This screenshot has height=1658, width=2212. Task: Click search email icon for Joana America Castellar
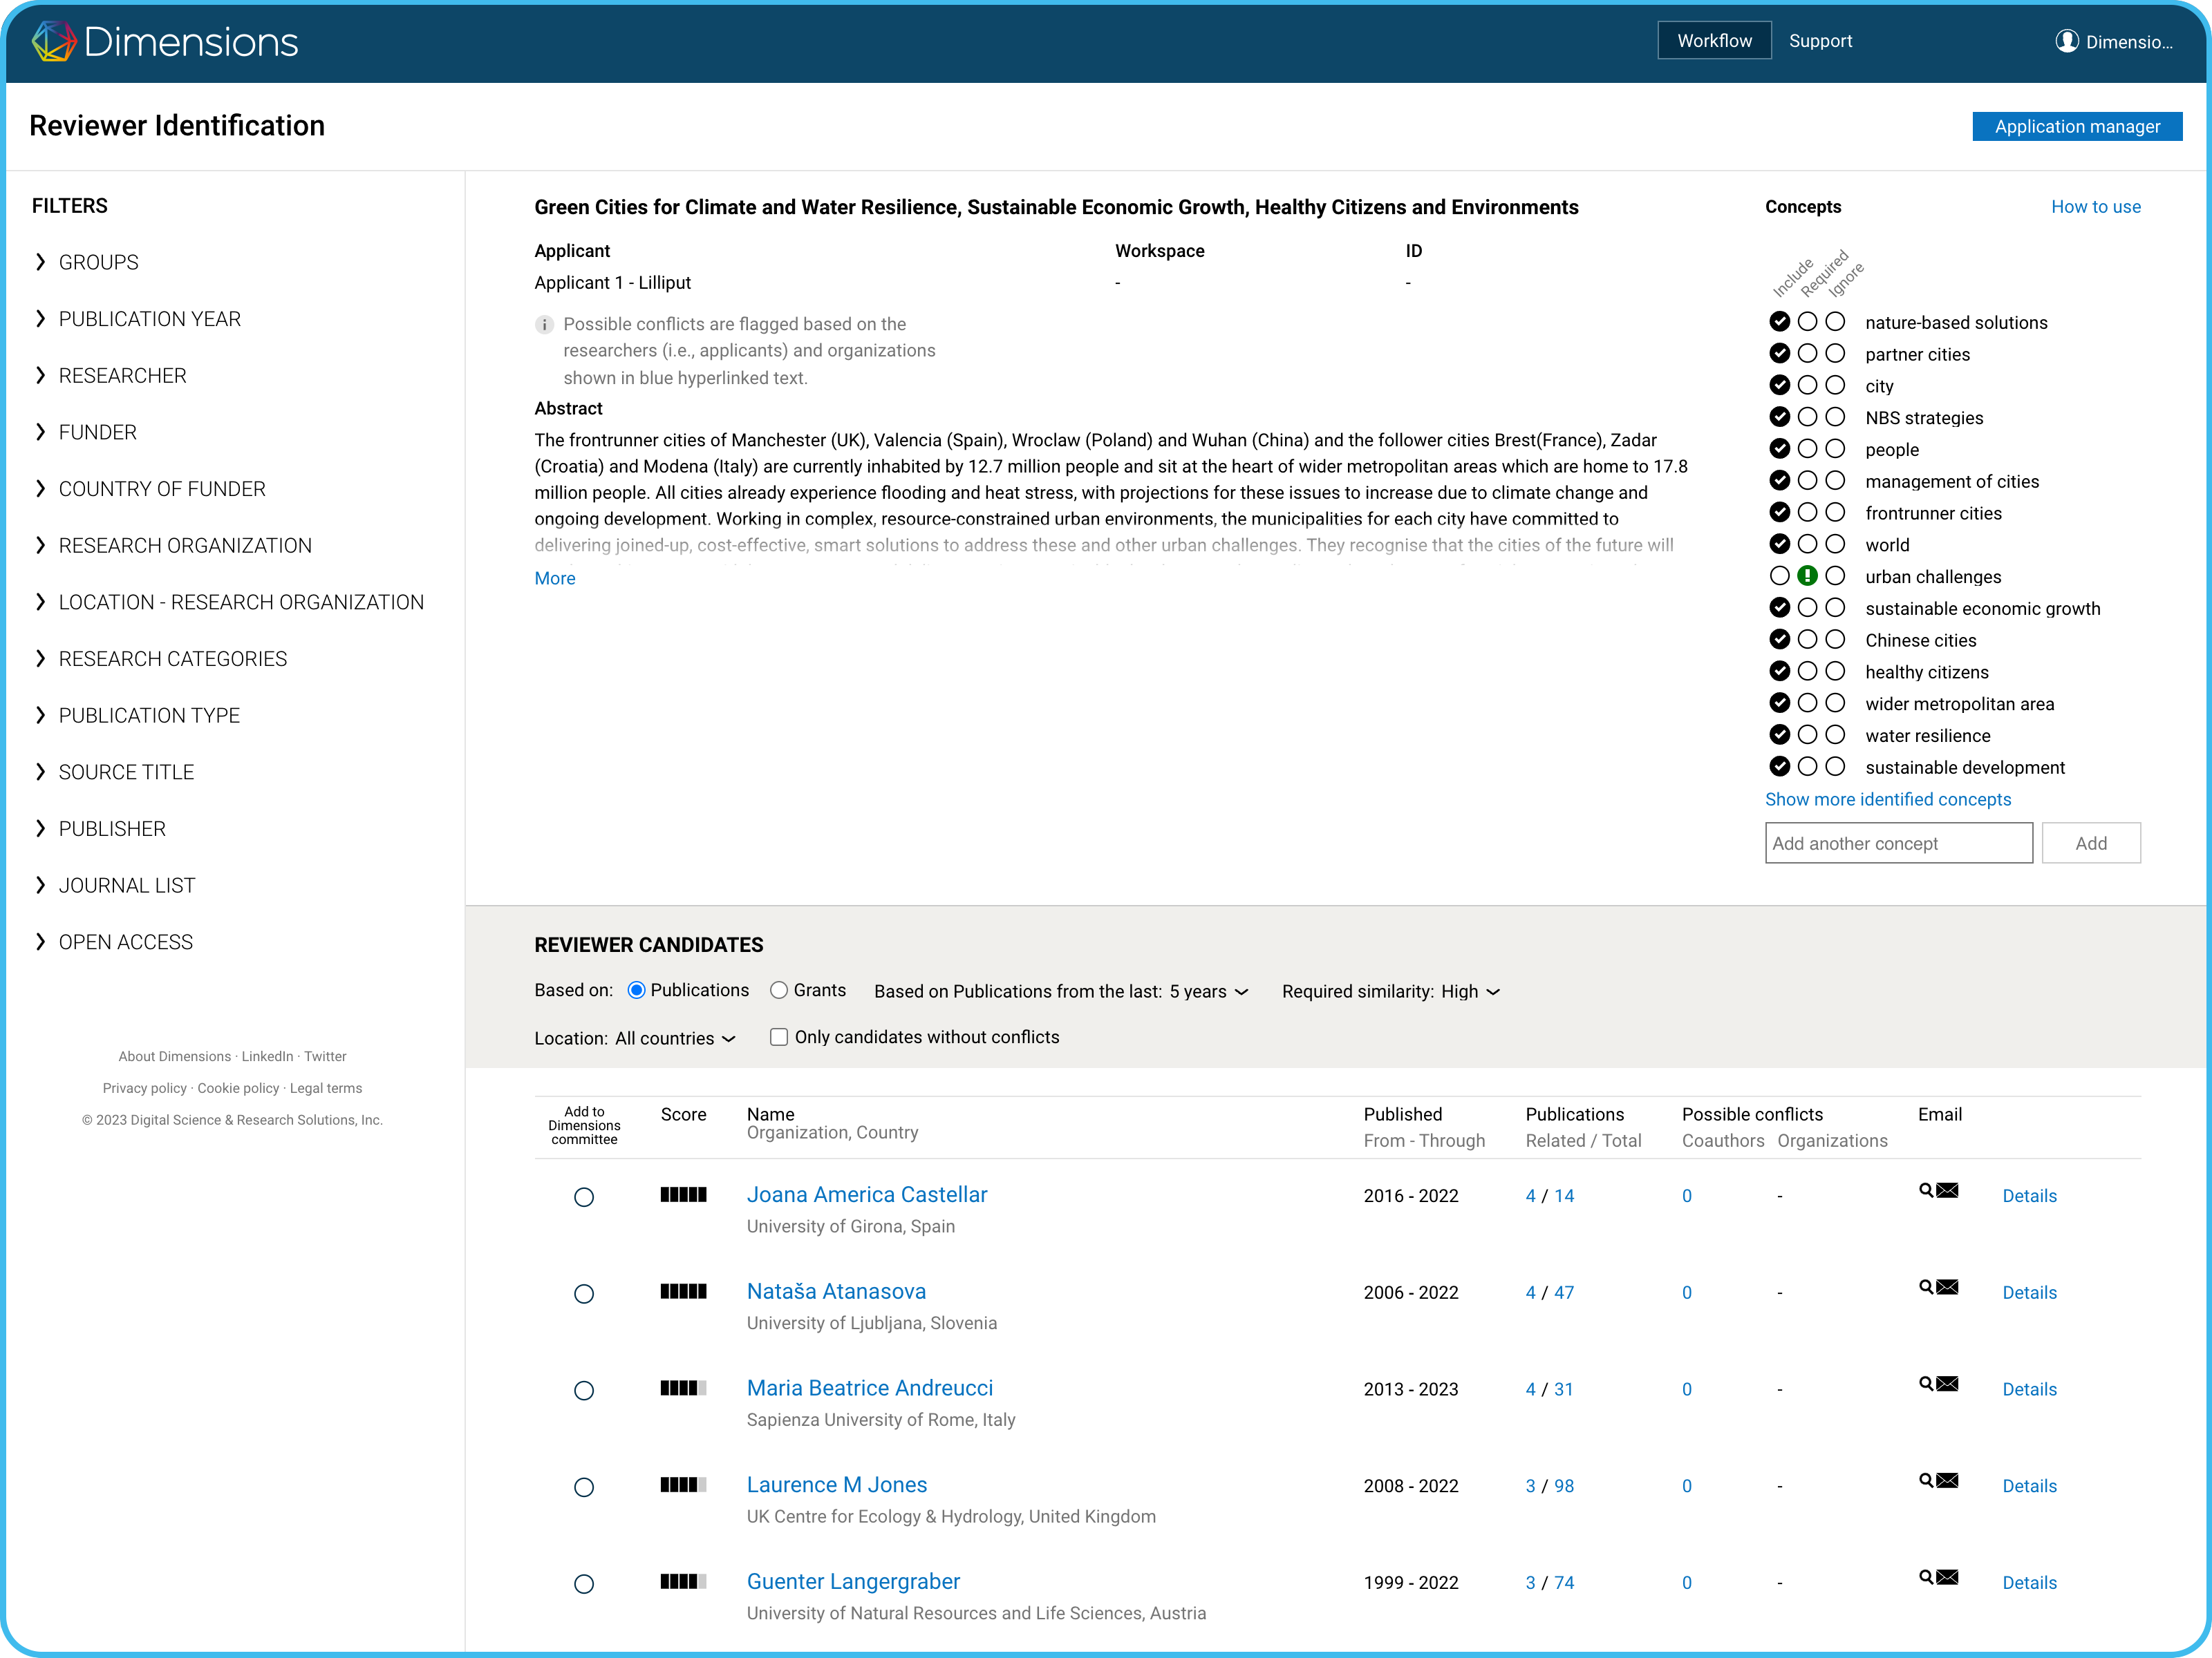click(1926, 1190)
